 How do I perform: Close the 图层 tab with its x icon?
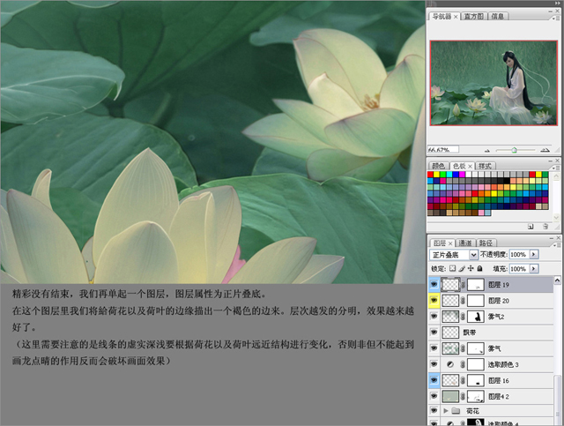450,243
